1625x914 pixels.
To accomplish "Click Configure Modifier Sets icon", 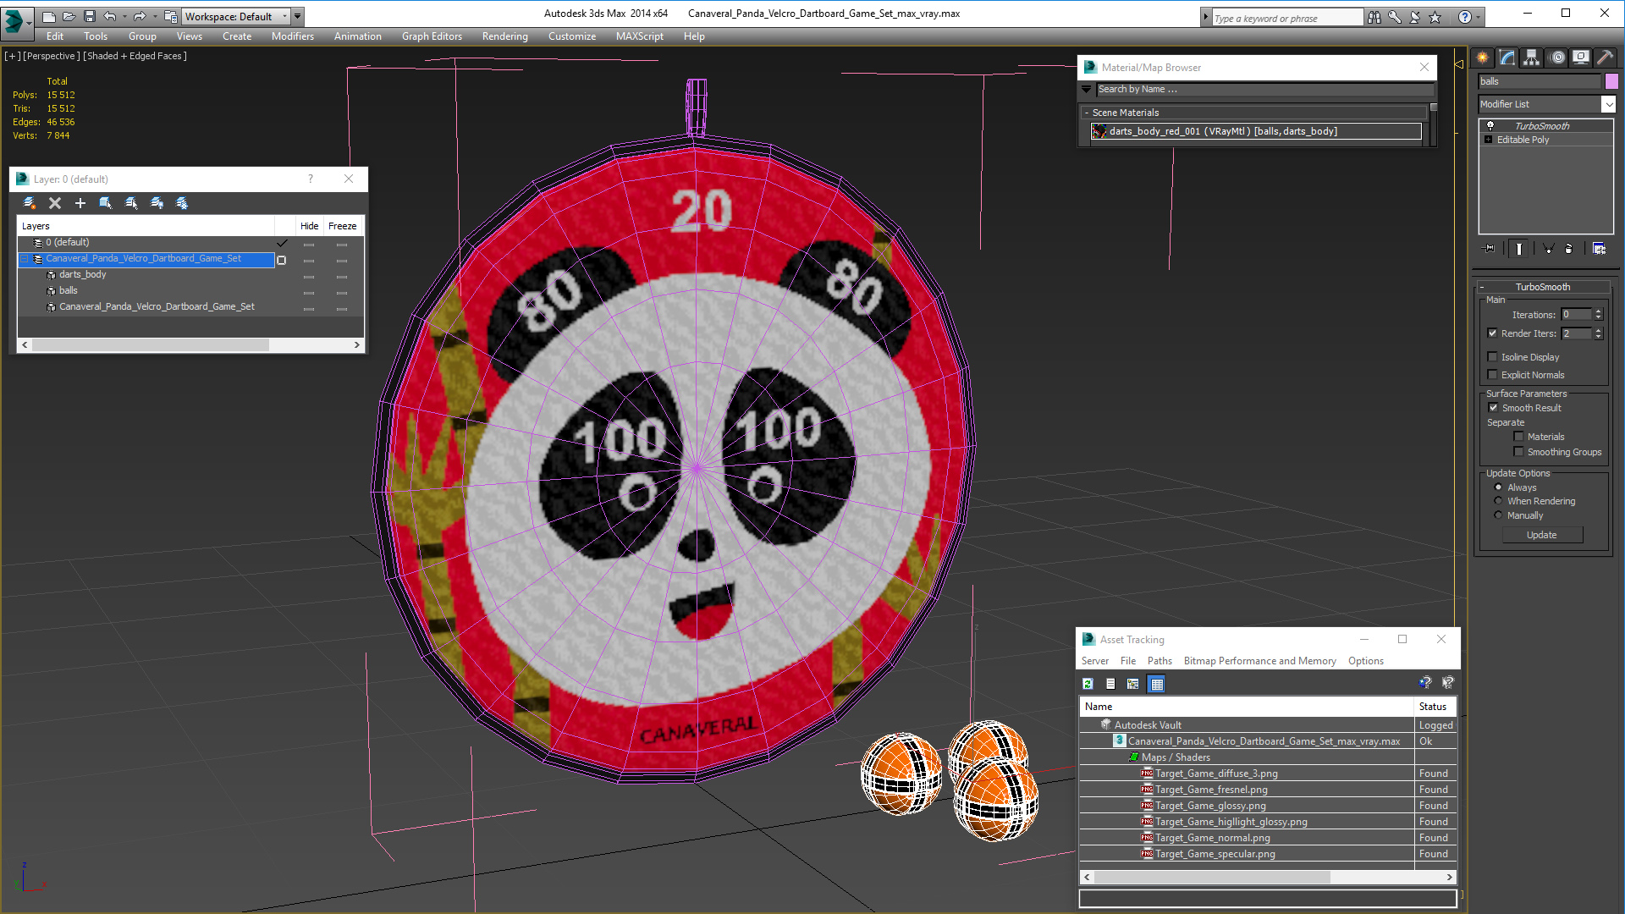I will click(x=1599, y=249).
